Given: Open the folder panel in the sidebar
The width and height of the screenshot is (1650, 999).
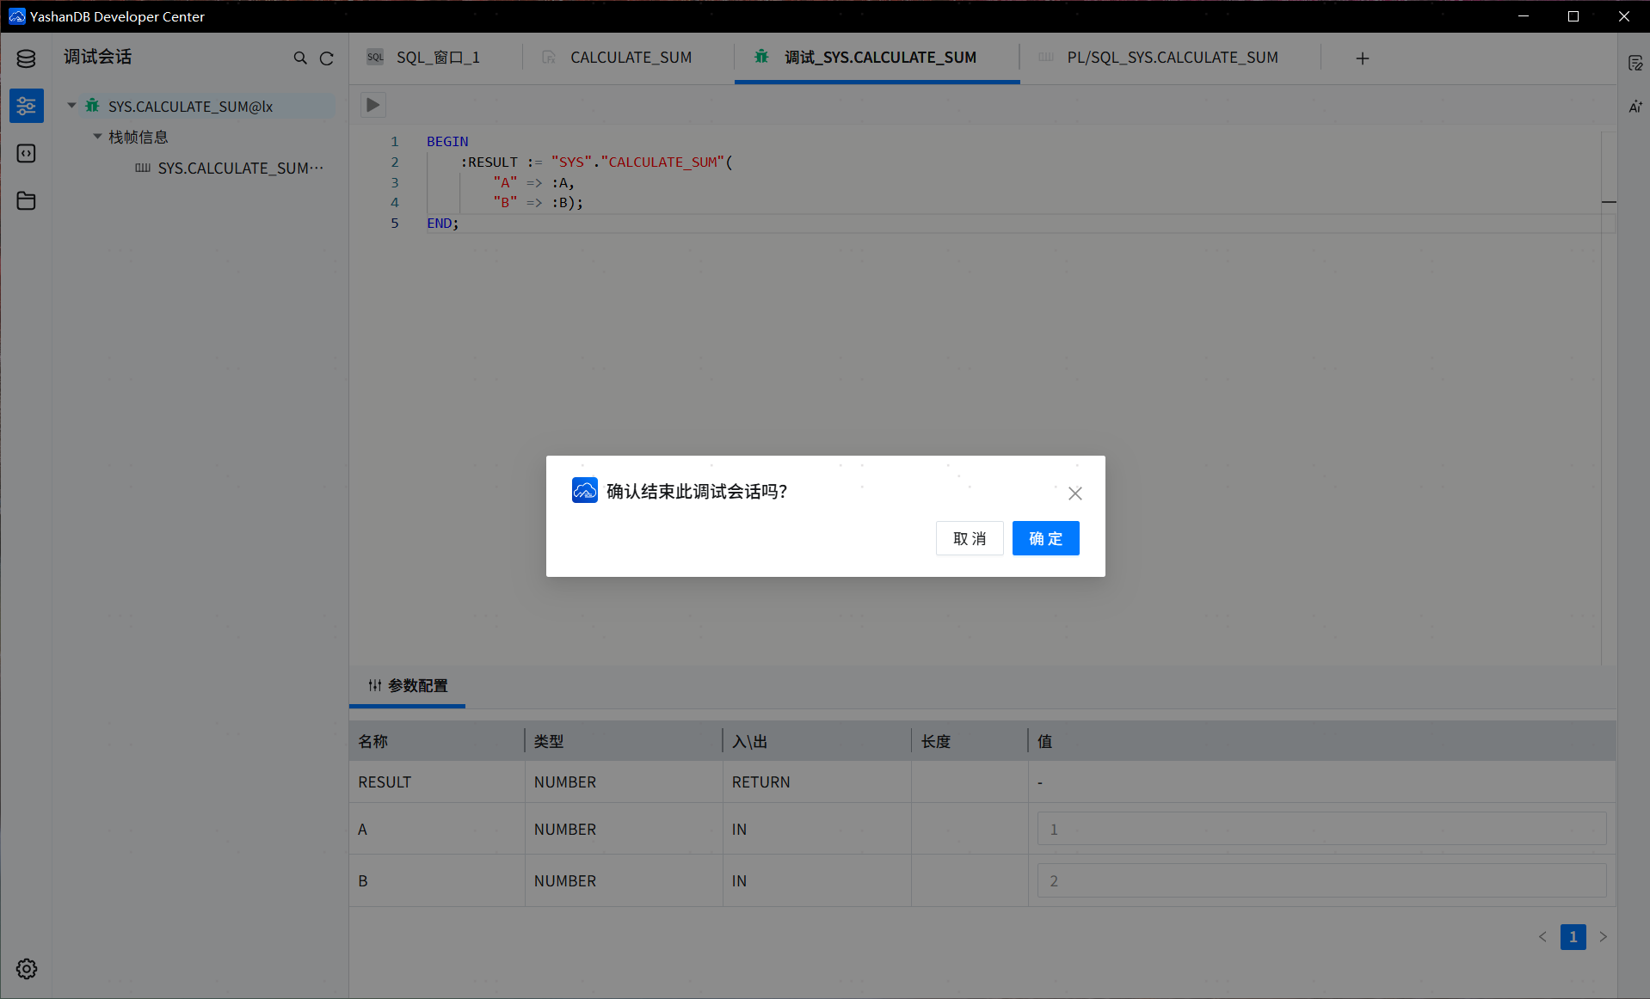Looking at the screenshot, I should (26, 200).
